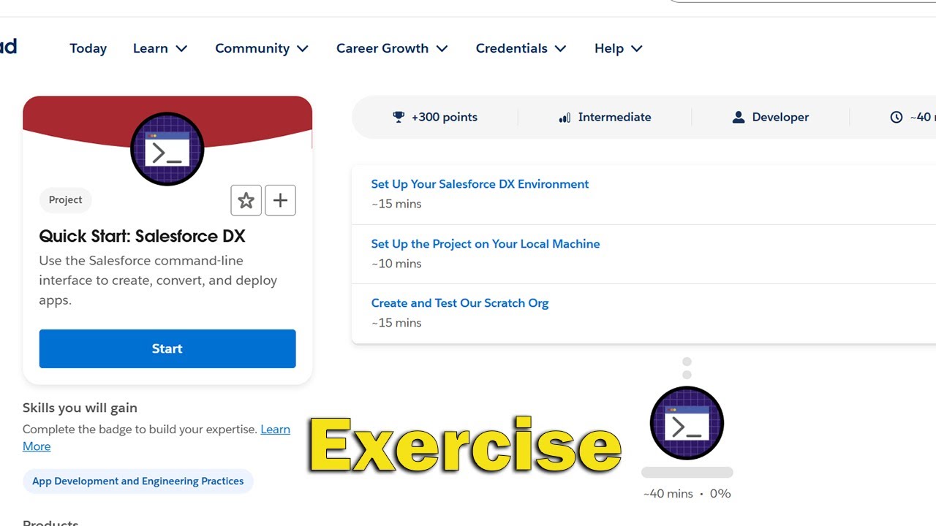Image resolution: width=936 pixels, height=526 pixels.
Task: Click ~15 mins under Create and Test Our Scratch Org
Action: 396,323
